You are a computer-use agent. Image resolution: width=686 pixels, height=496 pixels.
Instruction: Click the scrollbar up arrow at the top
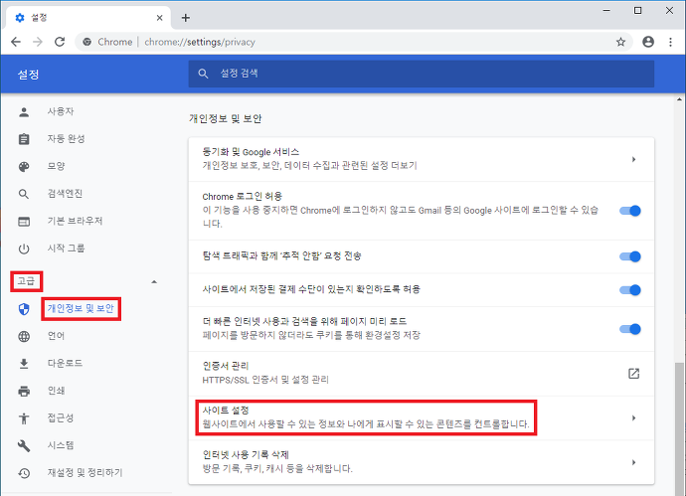[679, 99]
